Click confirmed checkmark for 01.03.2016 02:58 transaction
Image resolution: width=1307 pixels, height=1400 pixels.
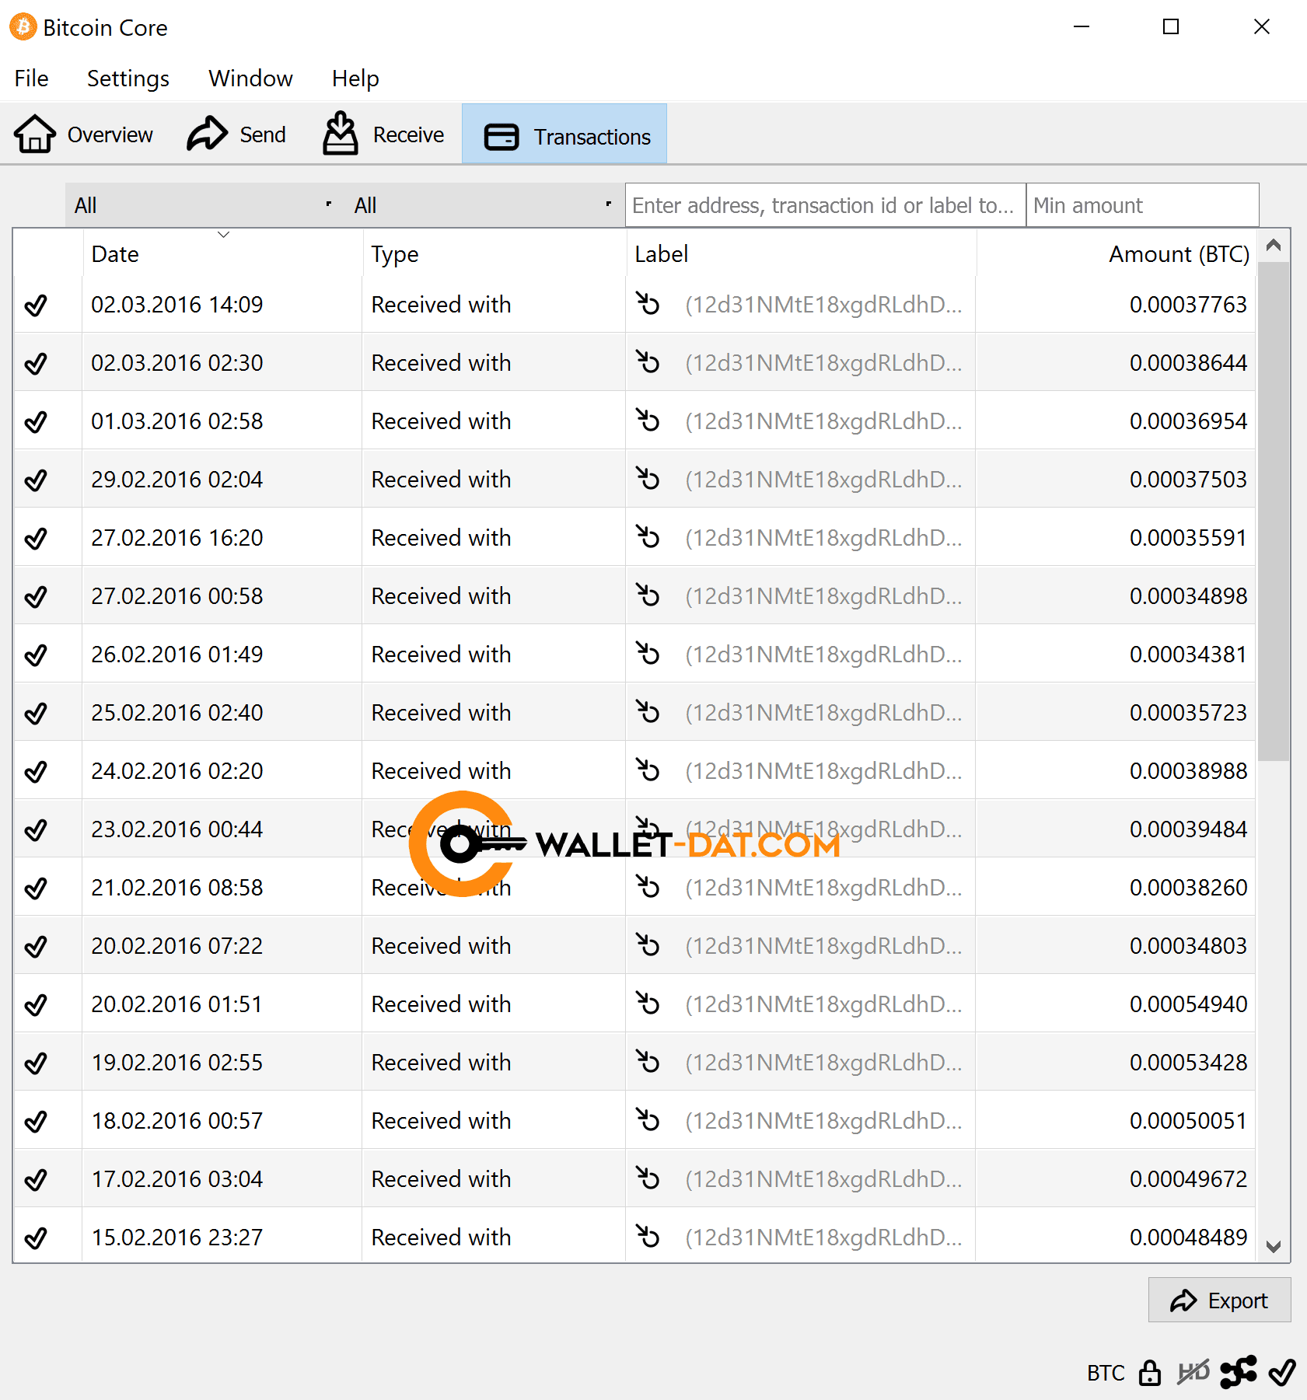36,421
